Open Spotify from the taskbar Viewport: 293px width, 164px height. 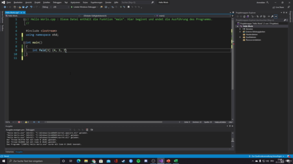pos(138,161)
